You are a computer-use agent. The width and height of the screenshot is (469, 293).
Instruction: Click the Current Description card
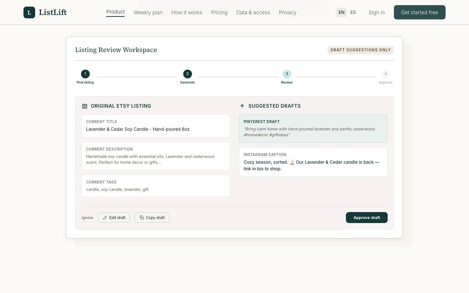click(x=156, y=156)
